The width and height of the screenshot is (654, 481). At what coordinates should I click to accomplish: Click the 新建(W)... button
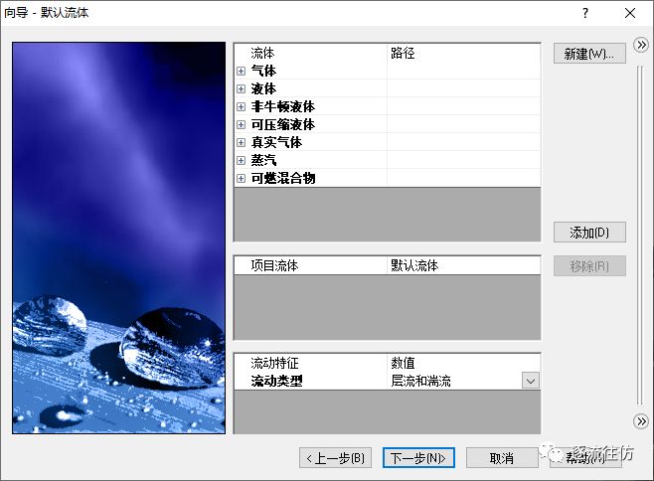[x=589, y=54]
